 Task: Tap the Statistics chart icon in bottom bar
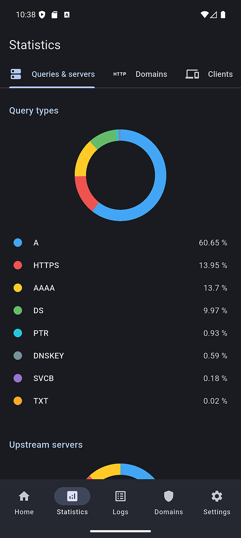(x=72, y=496)
